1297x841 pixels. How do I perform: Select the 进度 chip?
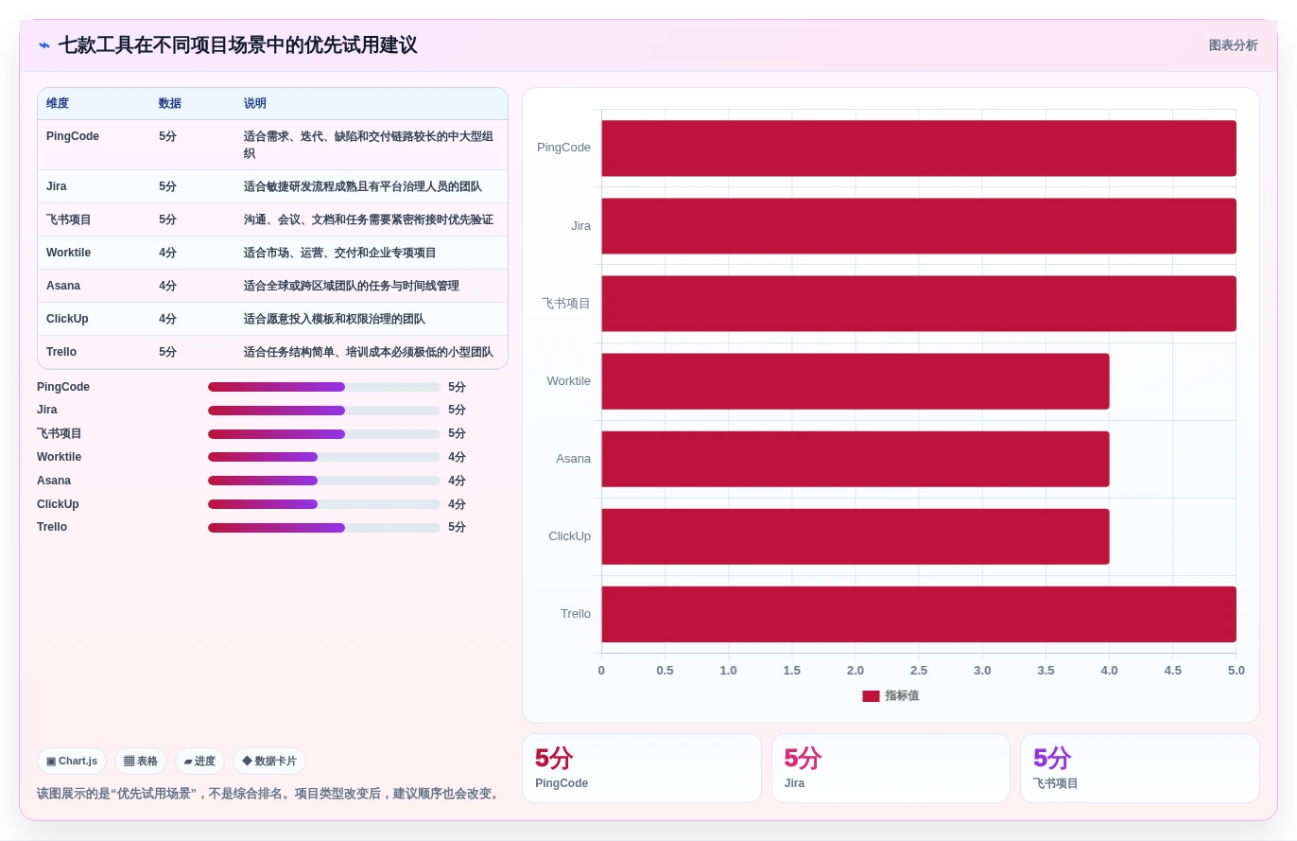(199, 761)
